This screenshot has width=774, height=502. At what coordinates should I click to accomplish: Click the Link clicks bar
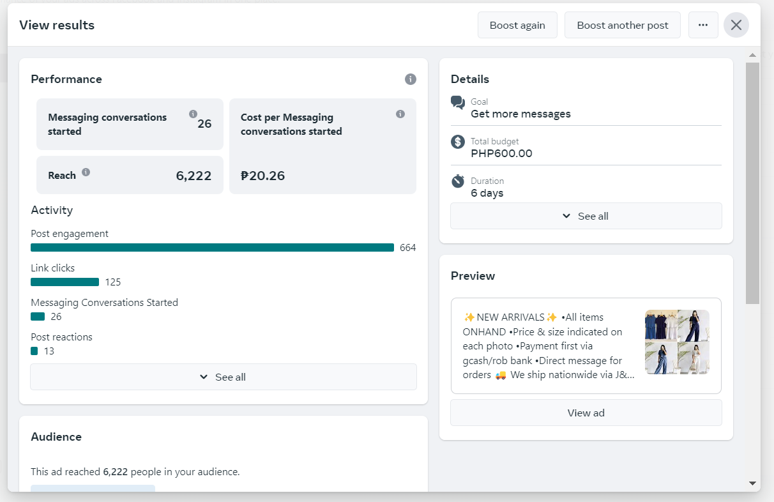[x=65, y=282]
